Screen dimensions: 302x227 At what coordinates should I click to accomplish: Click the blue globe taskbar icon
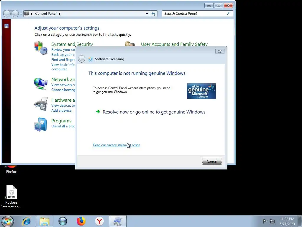63,221
